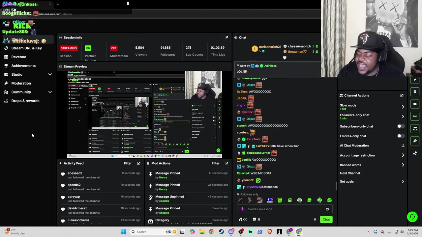Open chat settings gear icon

tap(315, 220)
